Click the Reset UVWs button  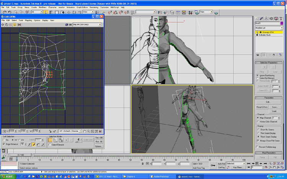[263, 107]
